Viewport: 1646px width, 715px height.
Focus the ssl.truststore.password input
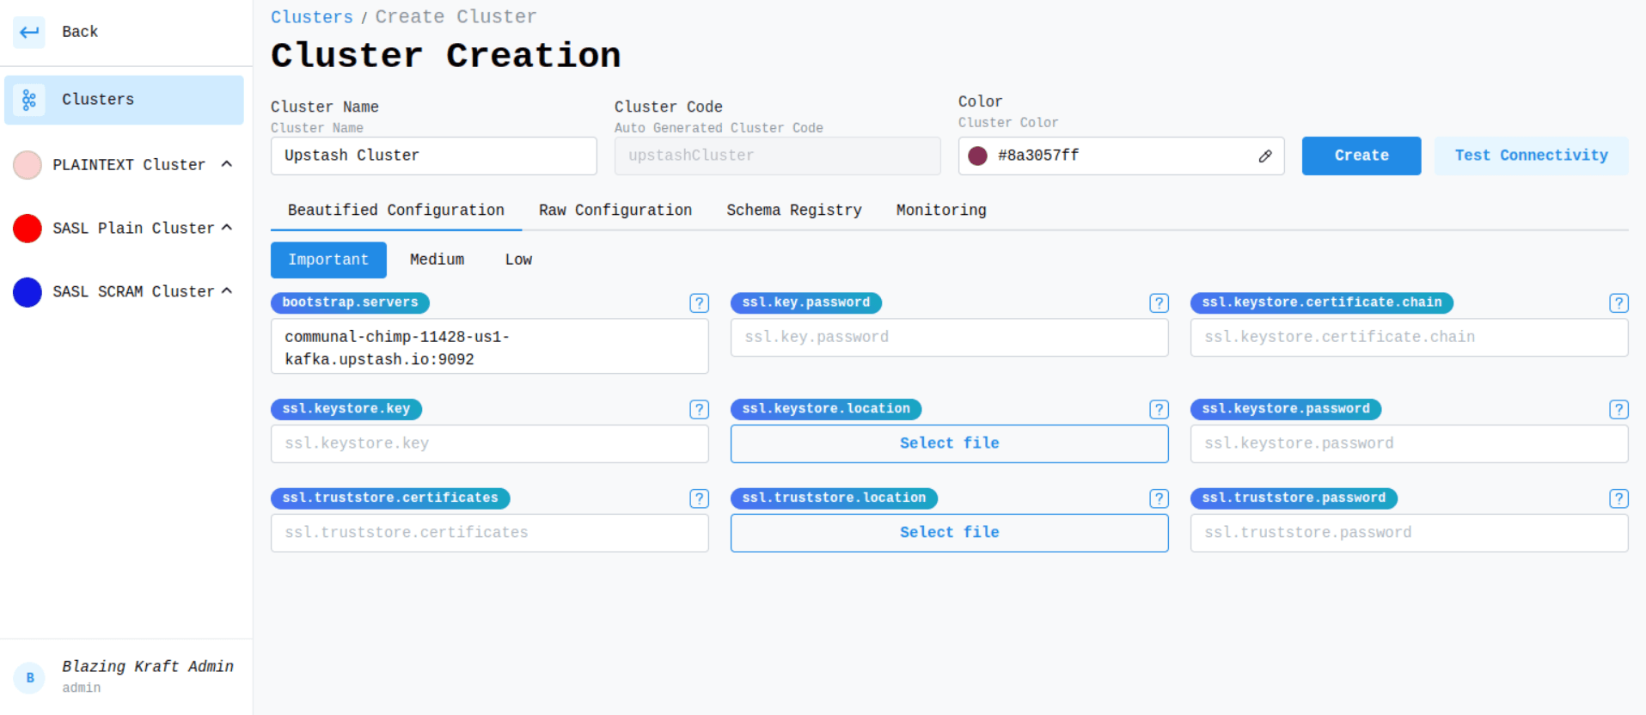pos(1409,533)
